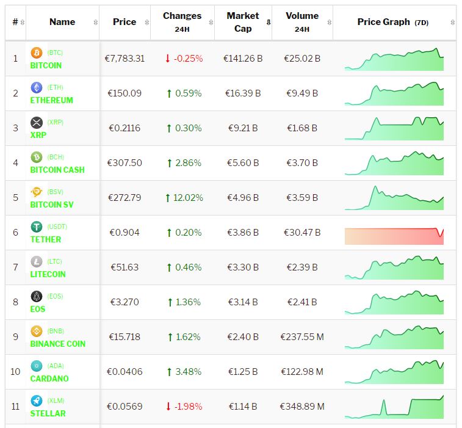Sort by Changes 24H column header
Image resolution: width=462 pixels, height=428 pixels.
coord(182,22)
